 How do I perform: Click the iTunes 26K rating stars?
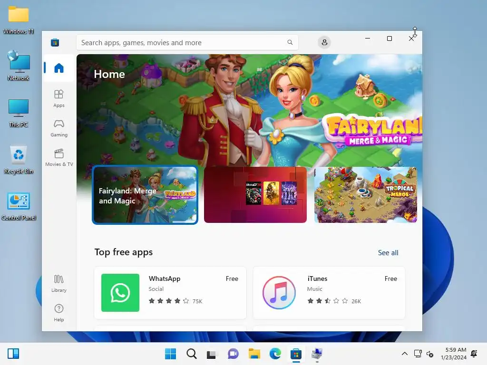(x=327, y=301)
